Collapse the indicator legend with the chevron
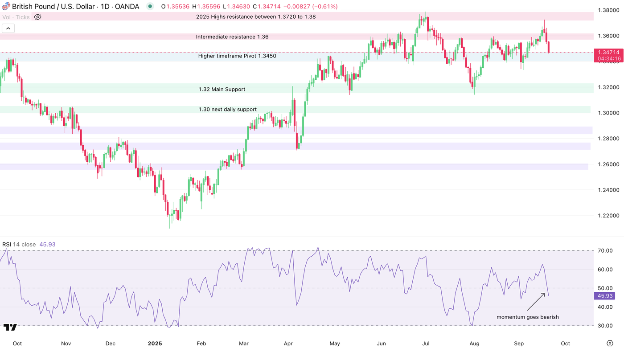Screen dimensions: 624x348 [8, 28]
